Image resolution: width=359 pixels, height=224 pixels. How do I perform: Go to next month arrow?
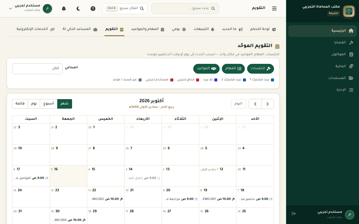[255, 104]
